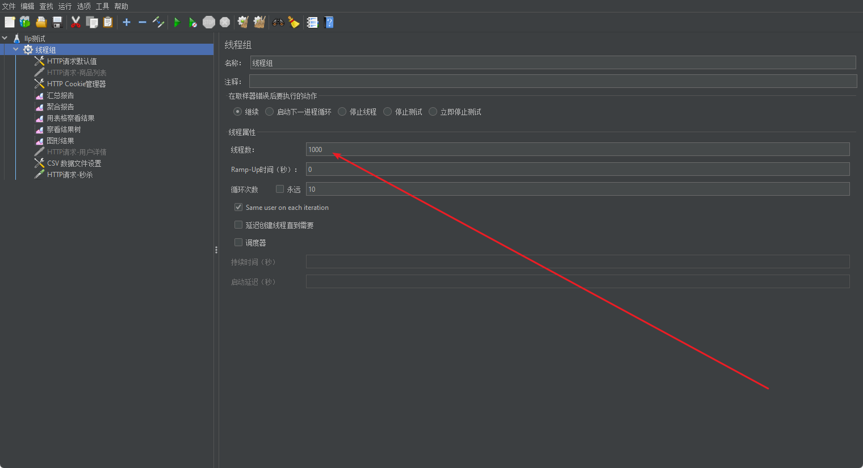
Task: Uncheck Same user on each iteration
Action: 238,207
